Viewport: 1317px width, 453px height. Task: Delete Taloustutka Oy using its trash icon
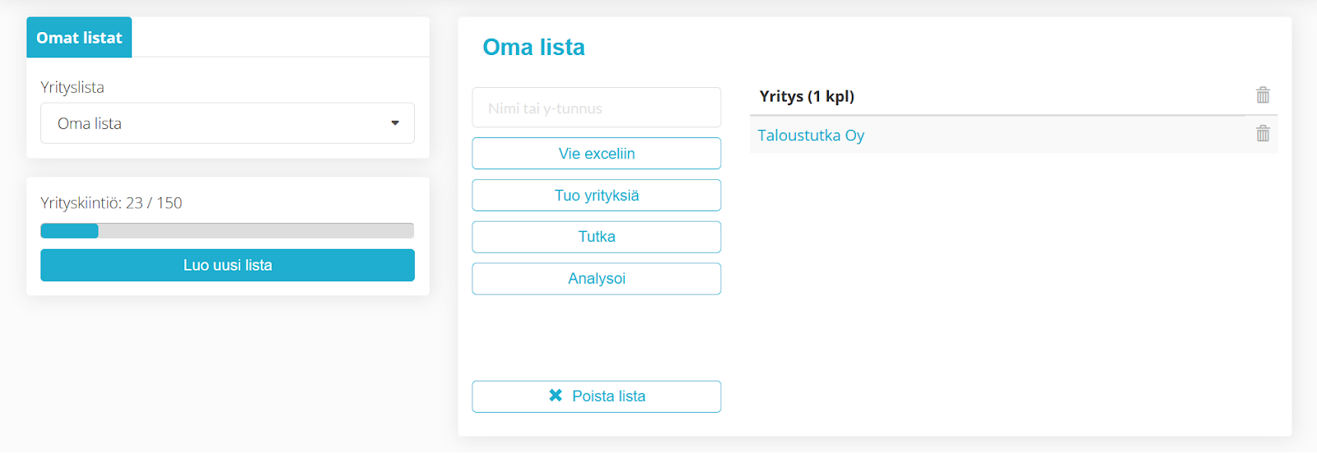(x=1263, y=133)
